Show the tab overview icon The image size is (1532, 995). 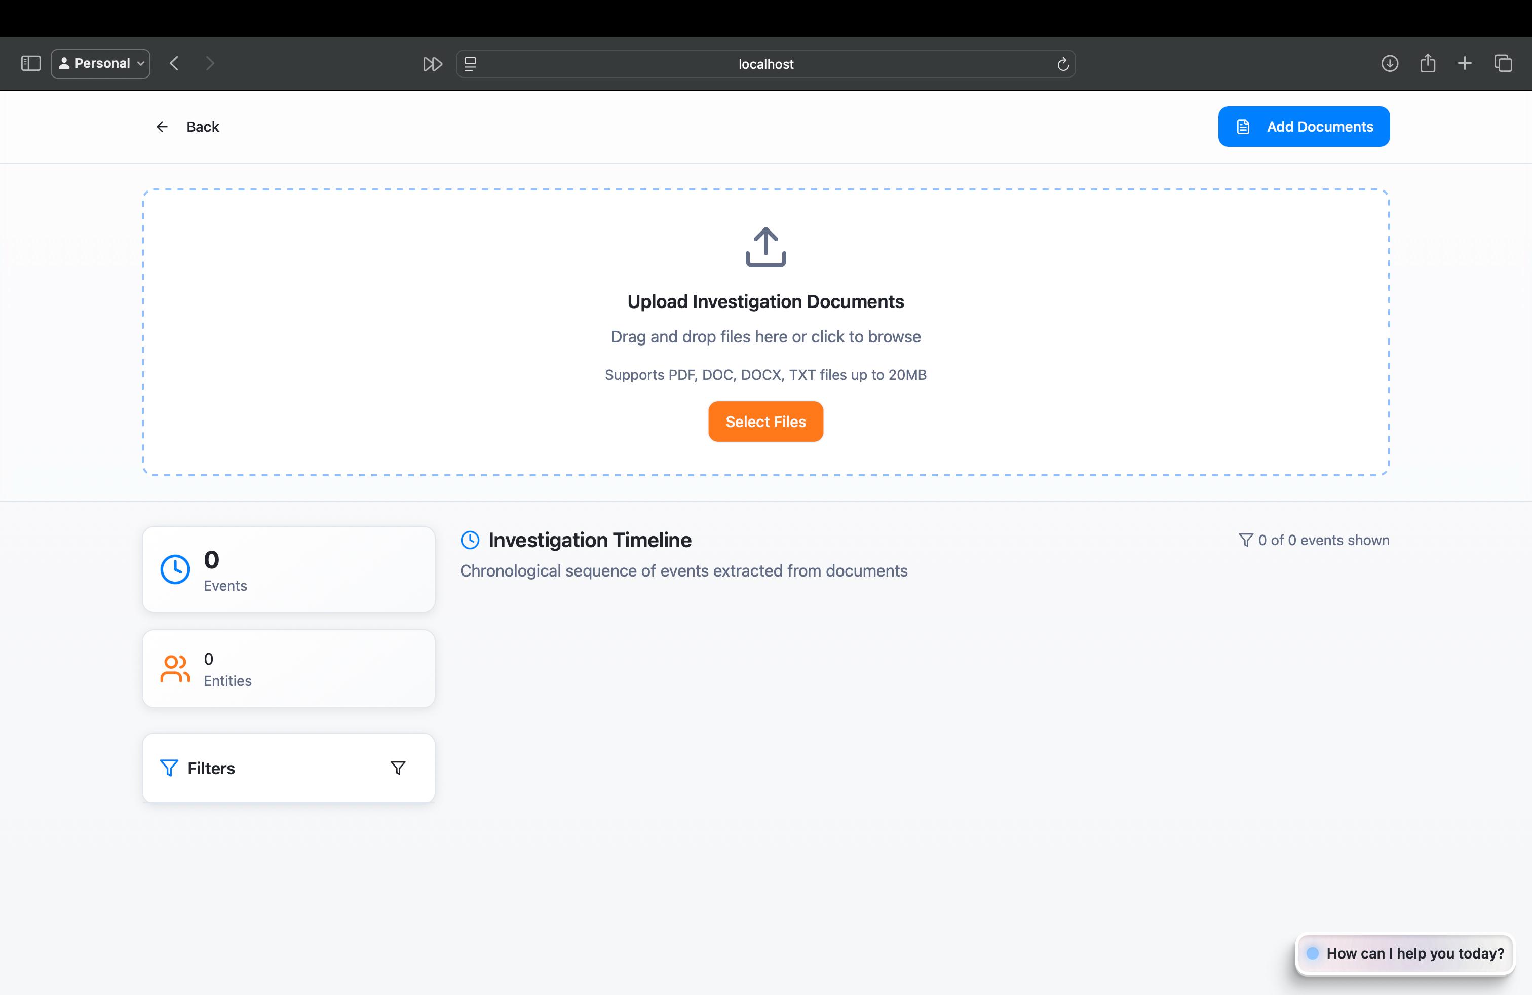click(1503, 64)
